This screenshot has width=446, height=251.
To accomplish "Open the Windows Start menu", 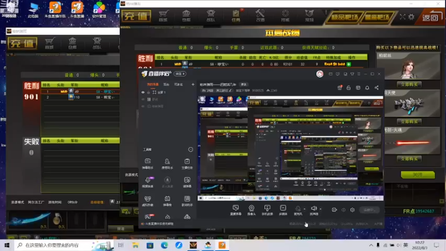I will click(7, 245).
